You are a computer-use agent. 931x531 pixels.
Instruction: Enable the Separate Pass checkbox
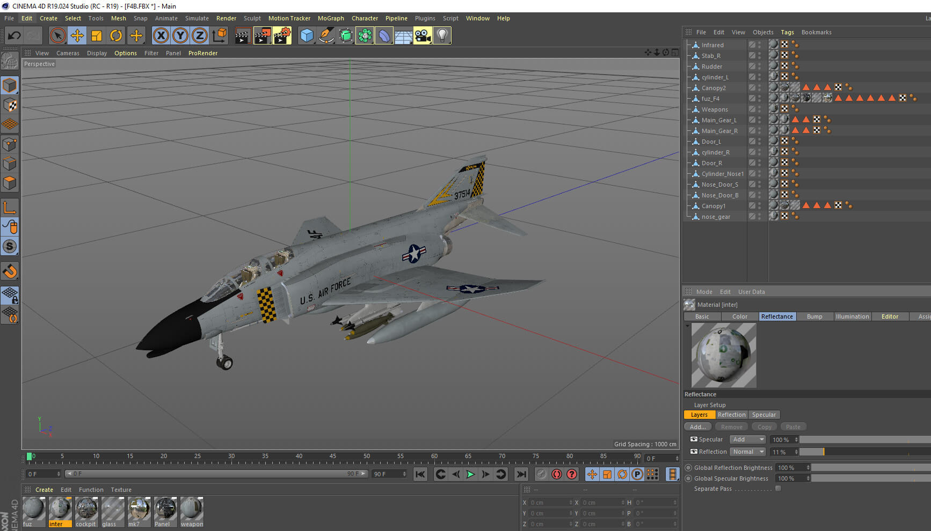click(x=778, y=489)
